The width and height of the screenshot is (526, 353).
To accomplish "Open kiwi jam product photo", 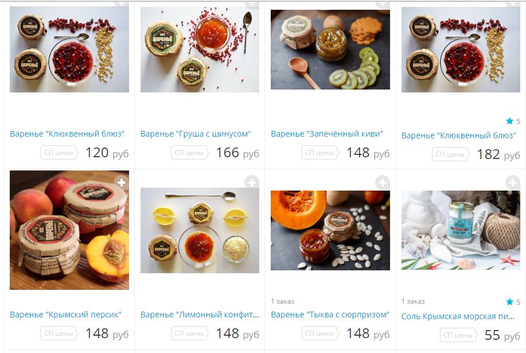I will 330,50.
